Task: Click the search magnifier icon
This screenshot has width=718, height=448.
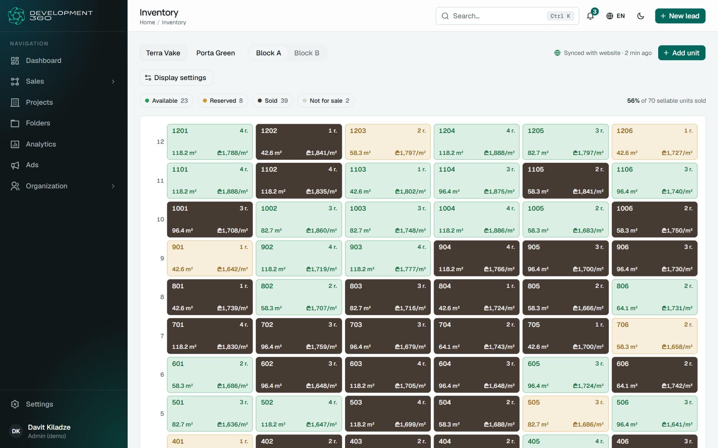Action: [x=445, y=16]
